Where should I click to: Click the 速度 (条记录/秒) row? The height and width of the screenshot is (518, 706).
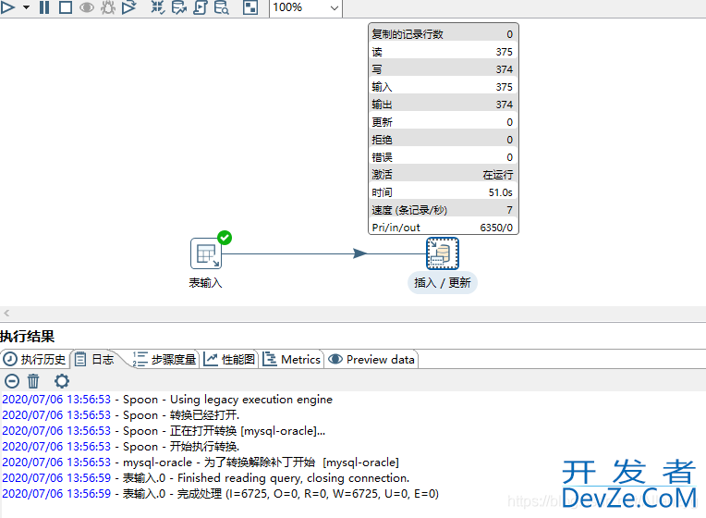click(x=443, y=210)
